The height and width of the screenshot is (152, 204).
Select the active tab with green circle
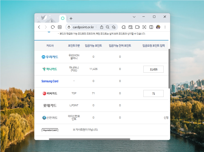[63, 18]
